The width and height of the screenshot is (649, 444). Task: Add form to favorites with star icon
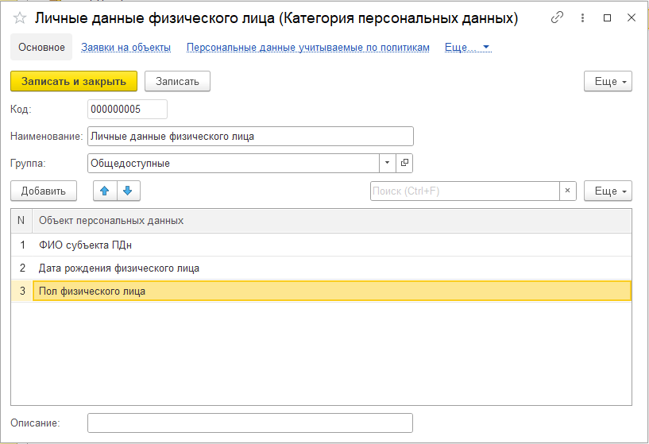[x=20, y=17]
